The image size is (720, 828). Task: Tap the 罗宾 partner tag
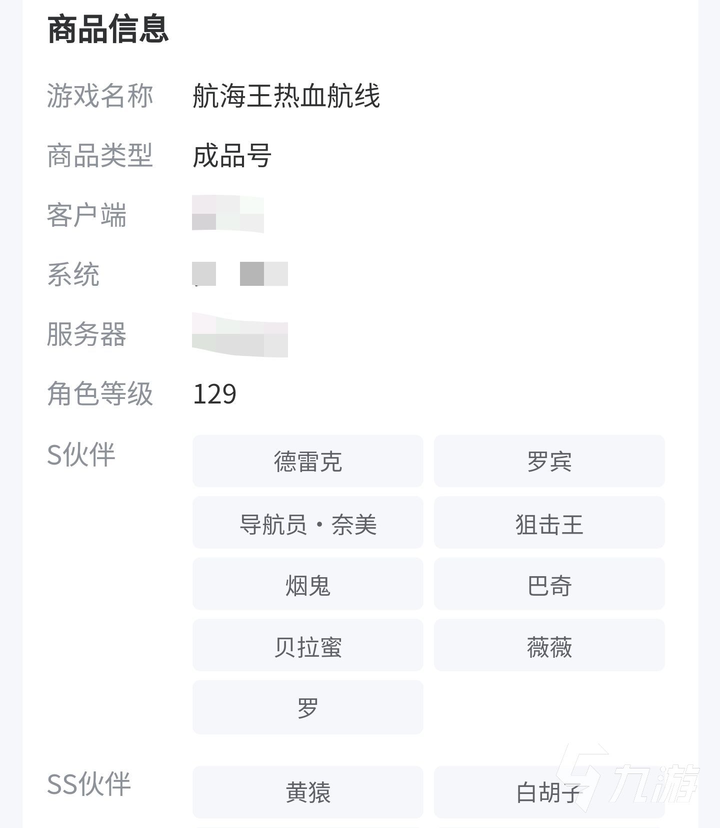(x=549, y=461)
